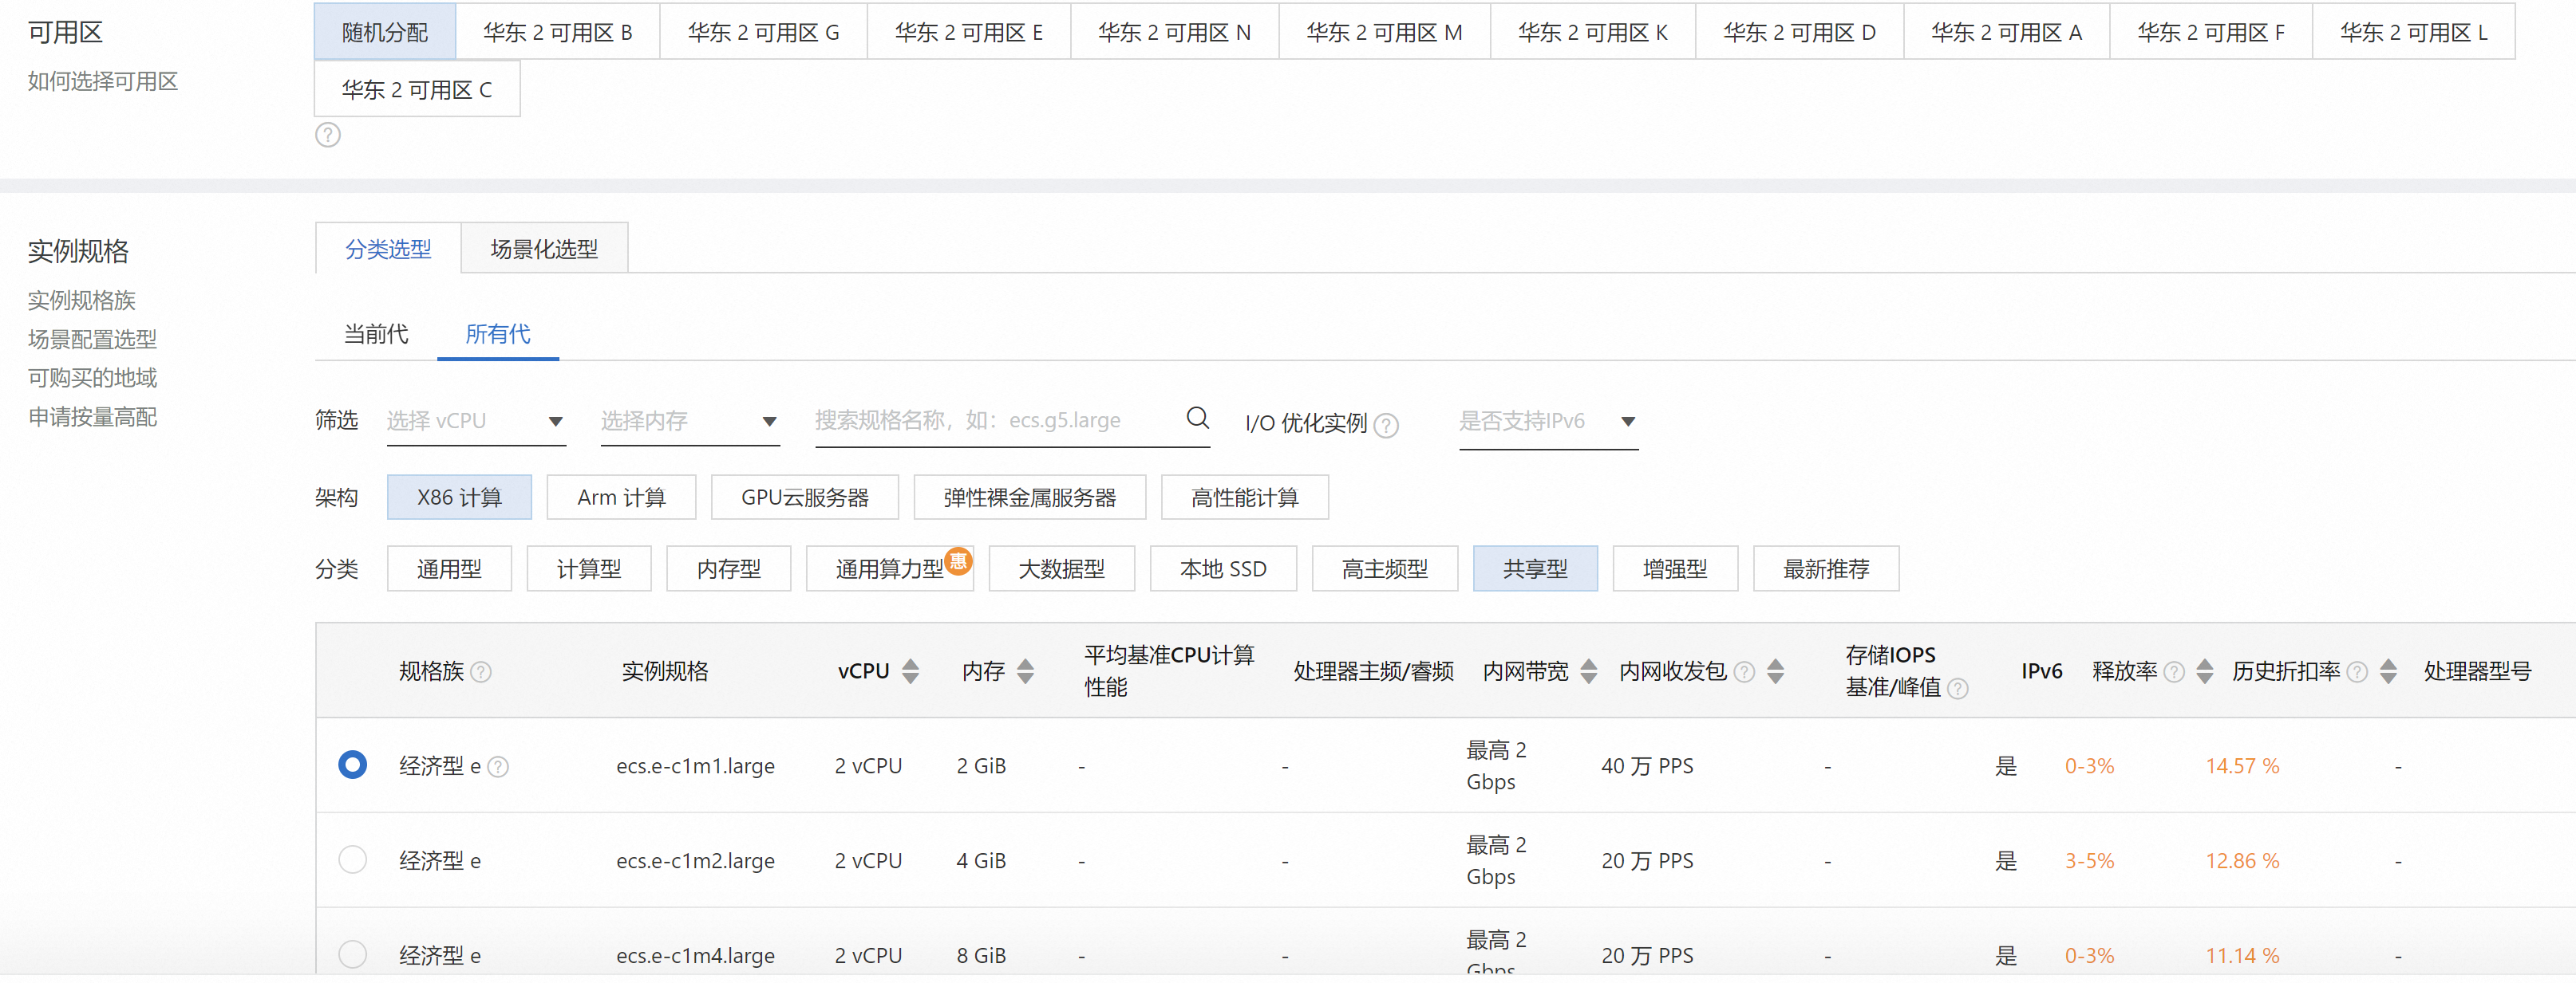Open the 选择 vCPU dropdown
2576x983 pixels.
pos(476,421)
